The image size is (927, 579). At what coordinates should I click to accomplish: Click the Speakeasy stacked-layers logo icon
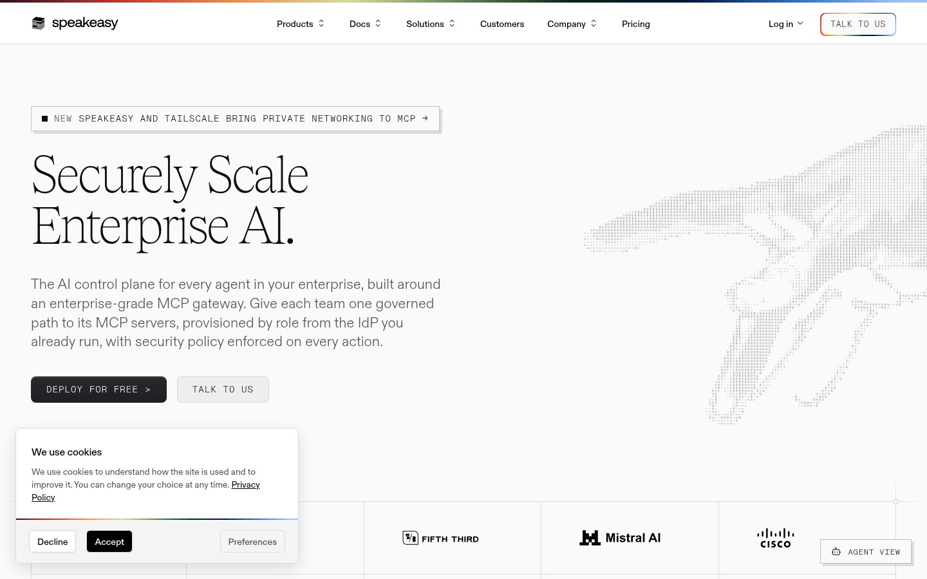(39, 23)
